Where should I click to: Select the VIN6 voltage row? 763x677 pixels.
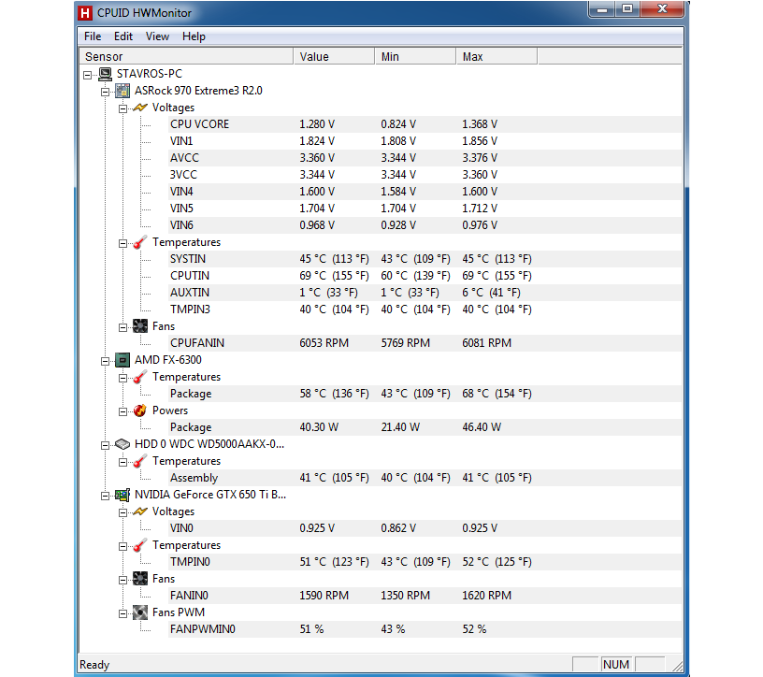425,225
